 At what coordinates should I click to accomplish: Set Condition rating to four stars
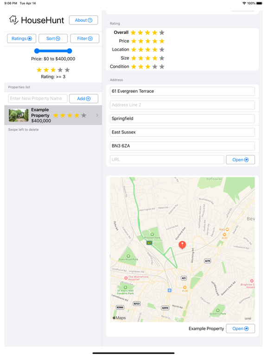pos(155,67)
